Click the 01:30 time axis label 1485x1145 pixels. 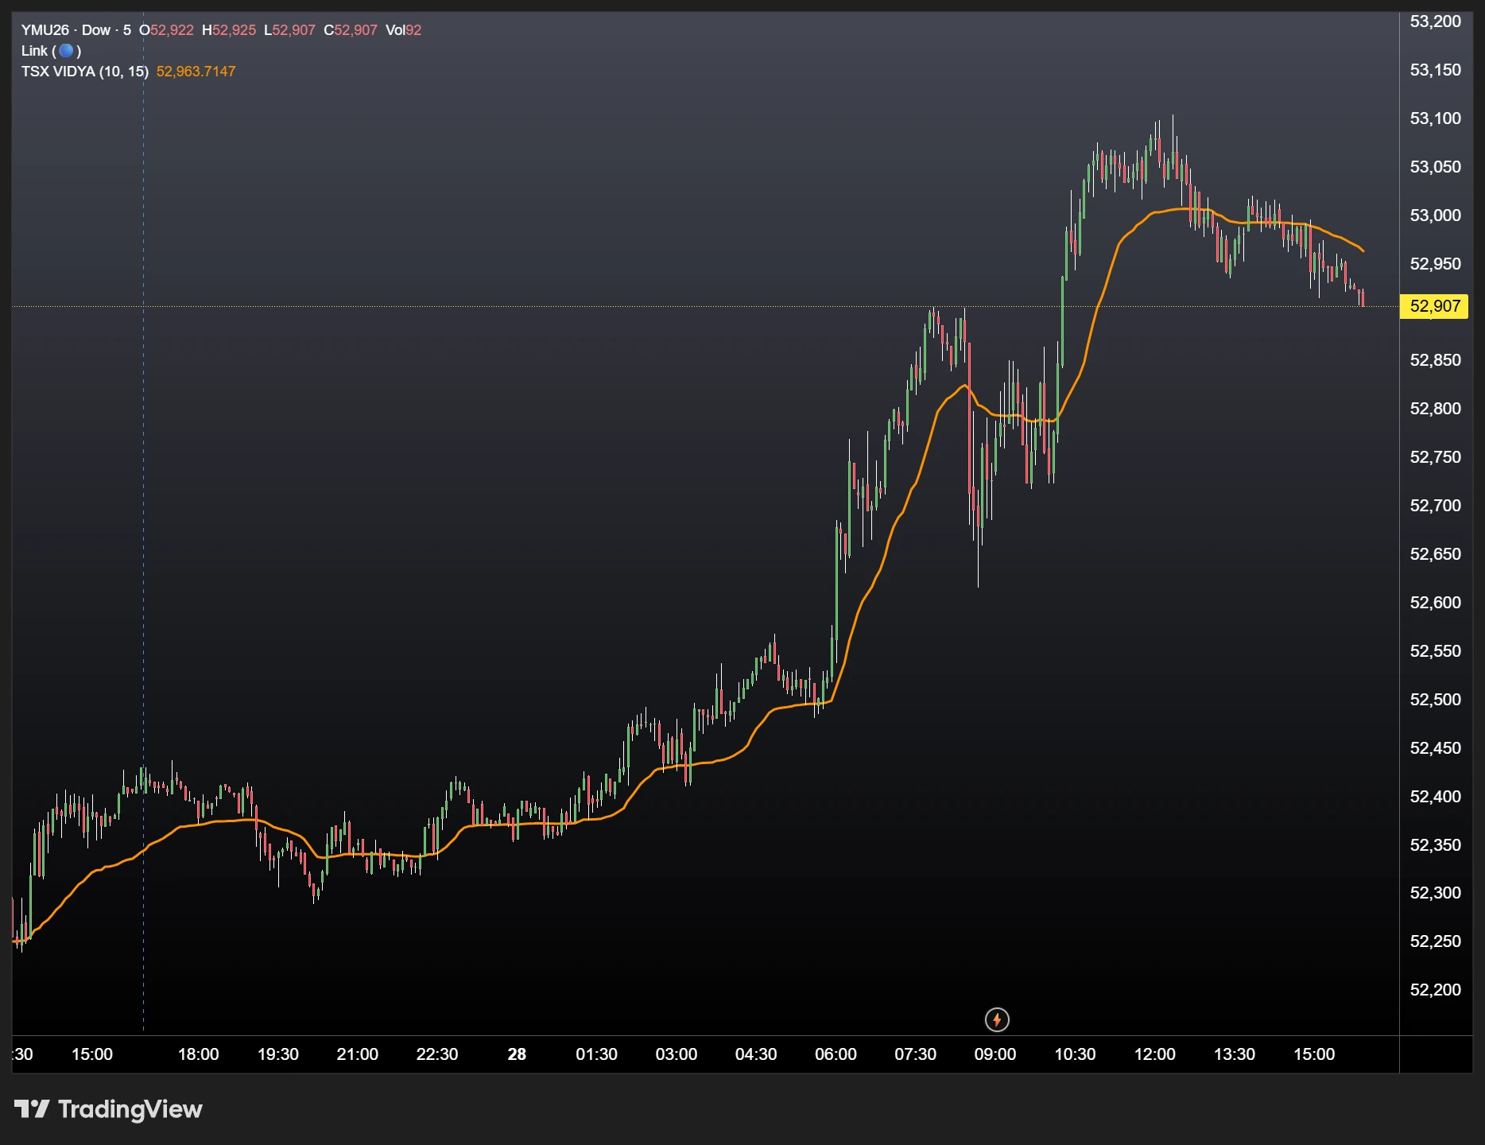tap(596, 1054)
